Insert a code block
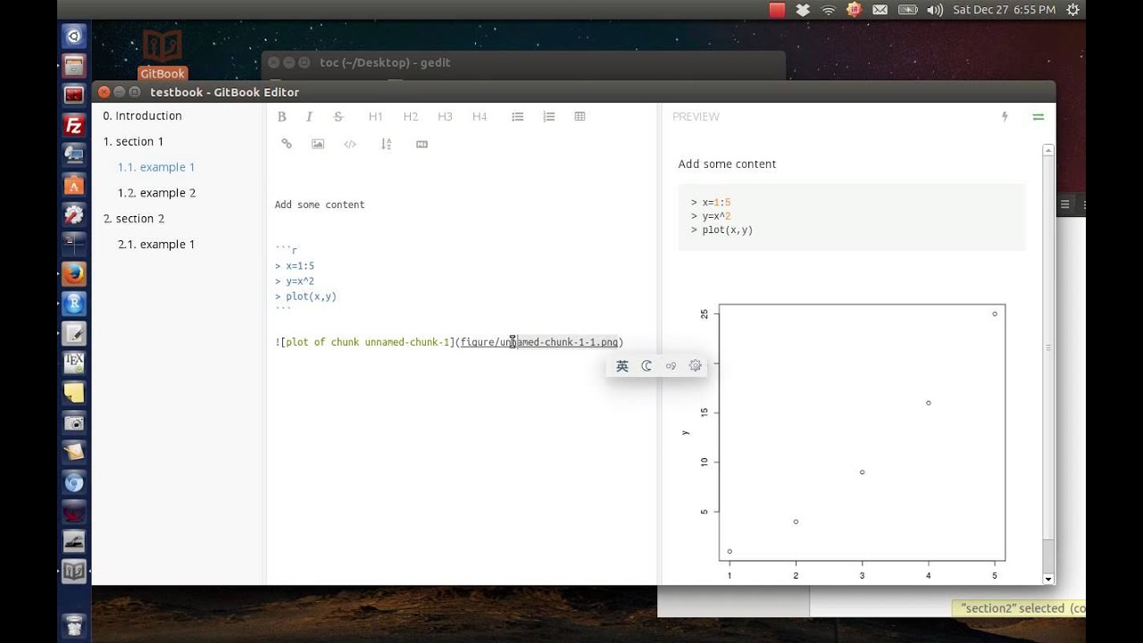This screenshot has height=643, width=1143. point(350,144)
